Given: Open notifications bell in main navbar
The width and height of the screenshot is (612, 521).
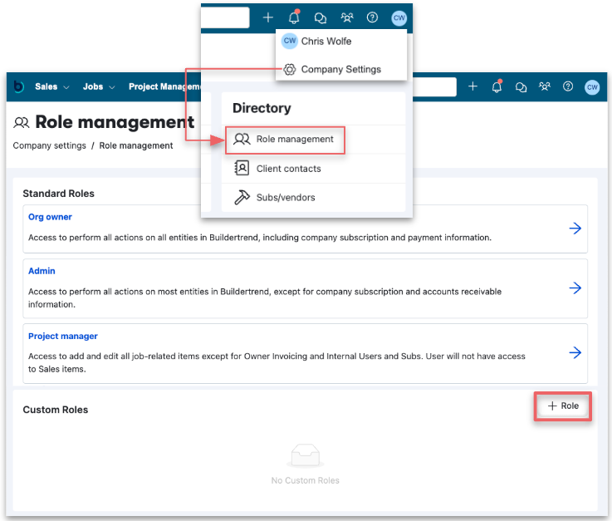Looking at the screenshot, I should 497,86.
